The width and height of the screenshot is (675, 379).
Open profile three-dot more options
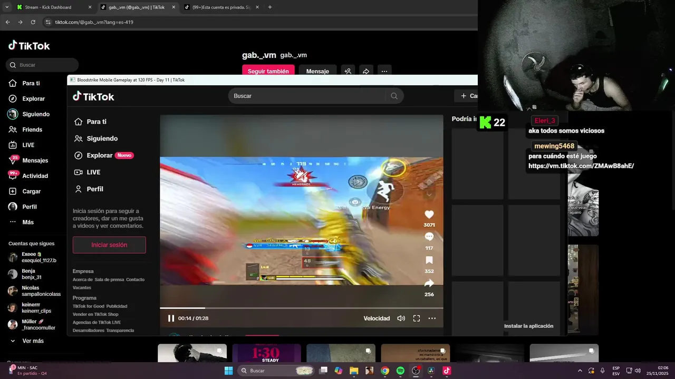(384, 71)
